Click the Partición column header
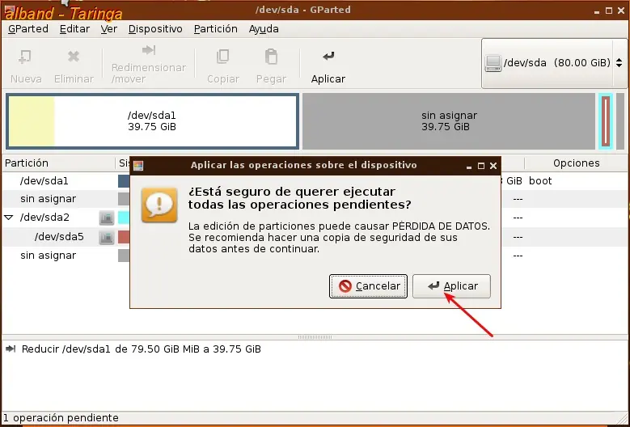 pos(59,163)
